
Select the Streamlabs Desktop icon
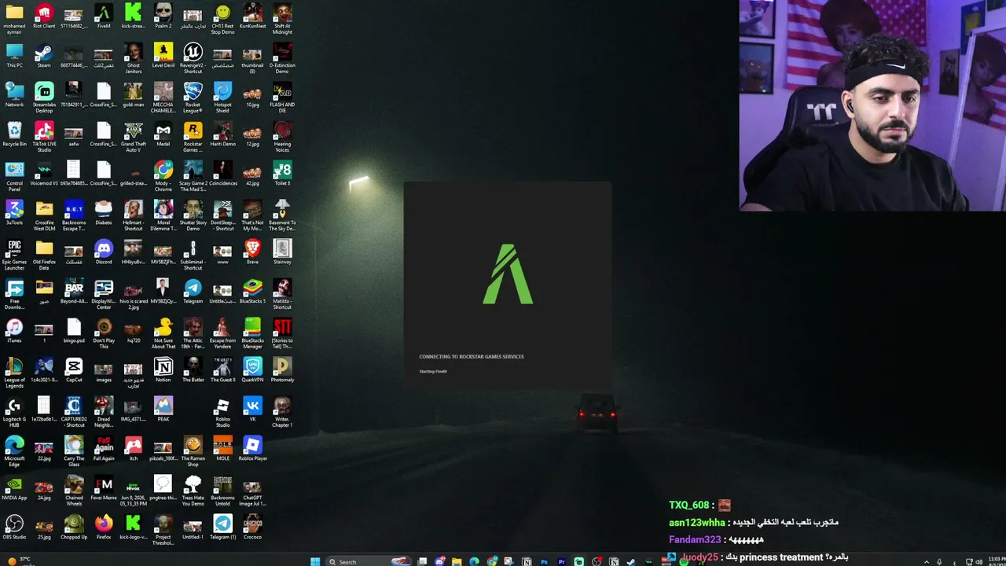44,98
